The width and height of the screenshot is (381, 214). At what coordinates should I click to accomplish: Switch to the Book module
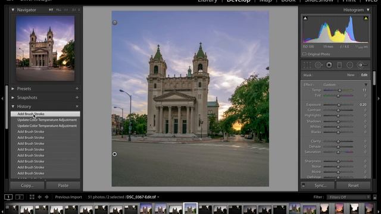click(x=288, y=1)
